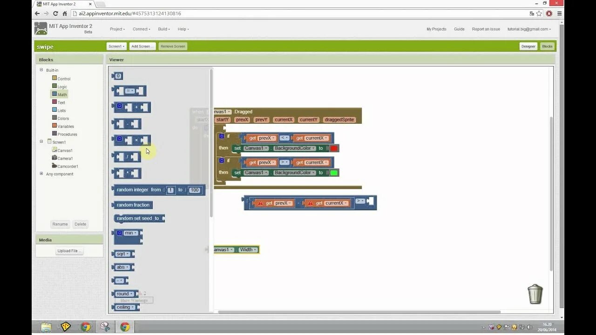
Task: Click the trash can icon
Action: pos(535,294)
